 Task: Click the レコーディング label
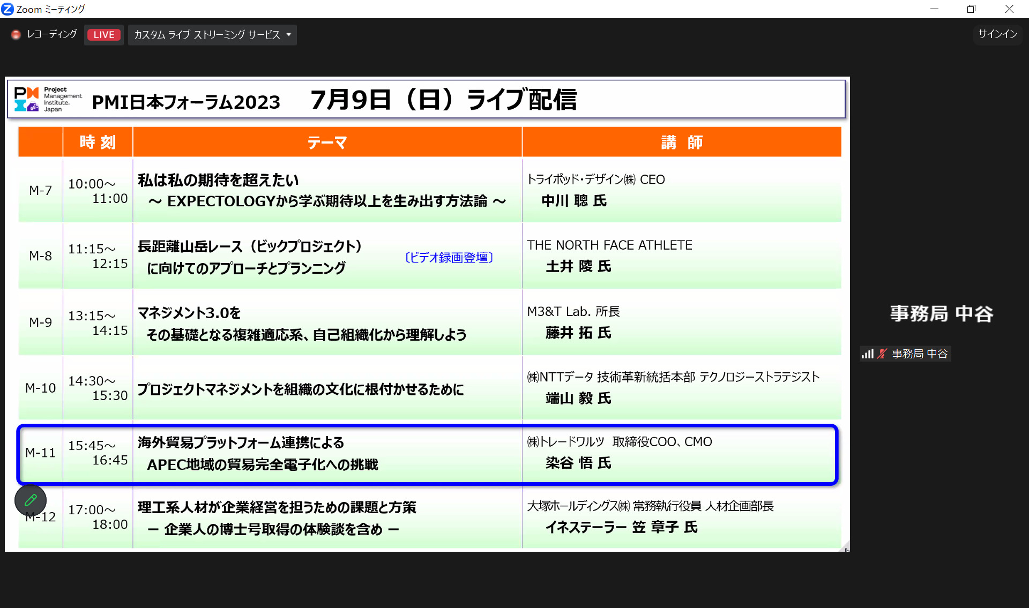tap(52, 34)
